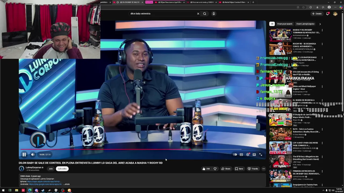344x193 pixels.
Task: Select the 'From LuinnyCorporan' chip
Action: pyautogui.click(x=306, y=24)
